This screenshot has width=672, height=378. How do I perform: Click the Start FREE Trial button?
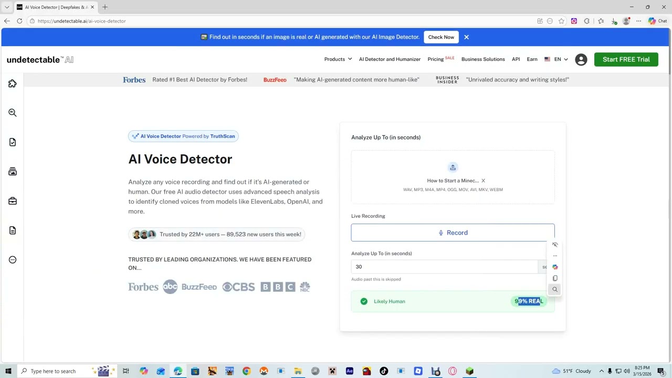[x=626, y=59]
